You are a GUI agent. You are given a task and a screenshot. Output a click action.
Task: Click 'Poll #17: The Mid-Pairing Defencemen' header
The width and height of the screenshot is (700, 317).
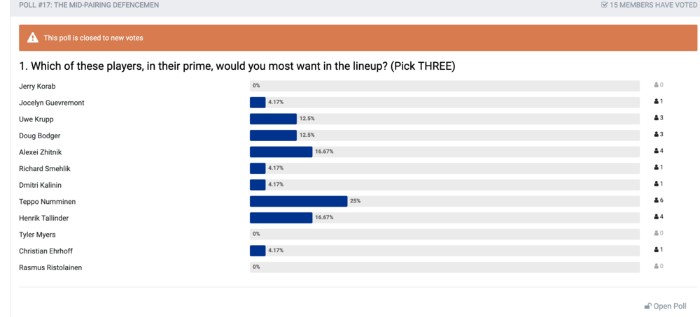(89, 6)
